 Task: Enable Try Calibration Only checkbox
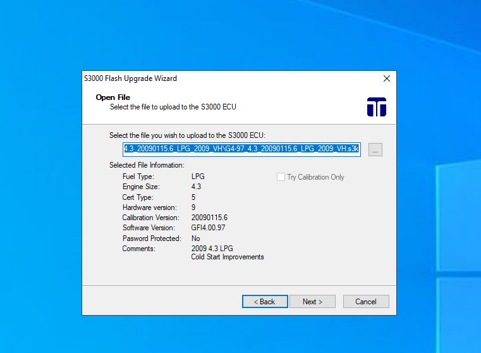click(281, 176)
